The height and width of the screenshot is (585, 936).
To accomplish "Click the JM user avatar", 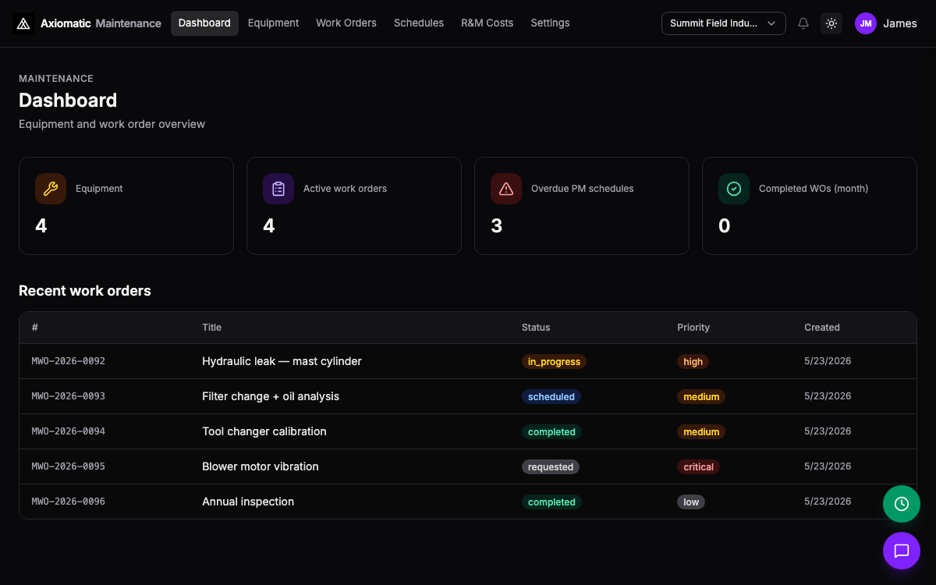I will coord(866,23).
